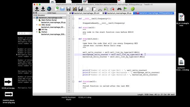Viewport: 190px width, 107px height.
Task: Click the red arrow unindent icon
Action: click(x=112, y=9)
